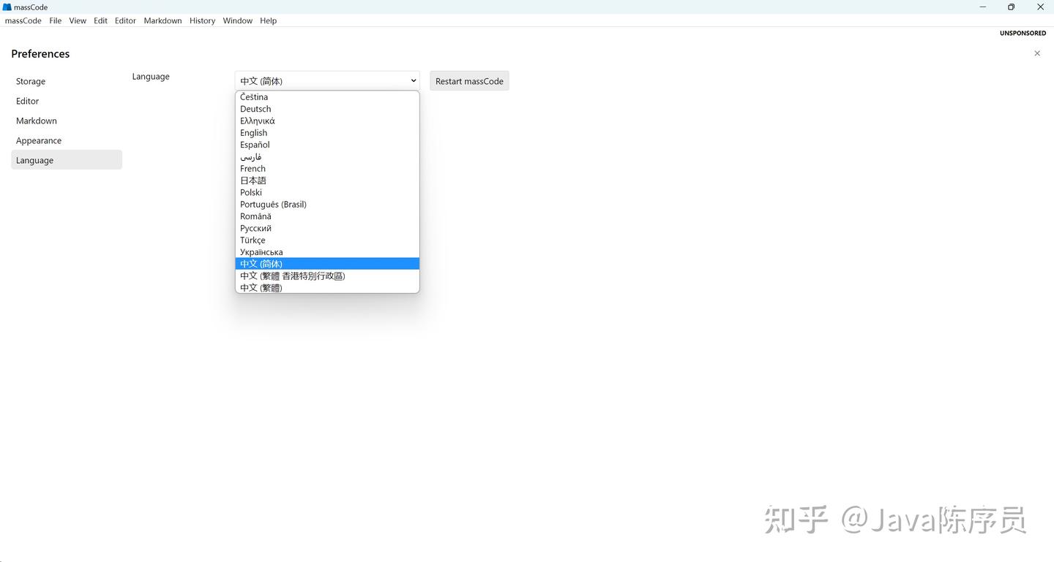
Task: Click the UNSPONSORED label
Action: [1023, 34]
